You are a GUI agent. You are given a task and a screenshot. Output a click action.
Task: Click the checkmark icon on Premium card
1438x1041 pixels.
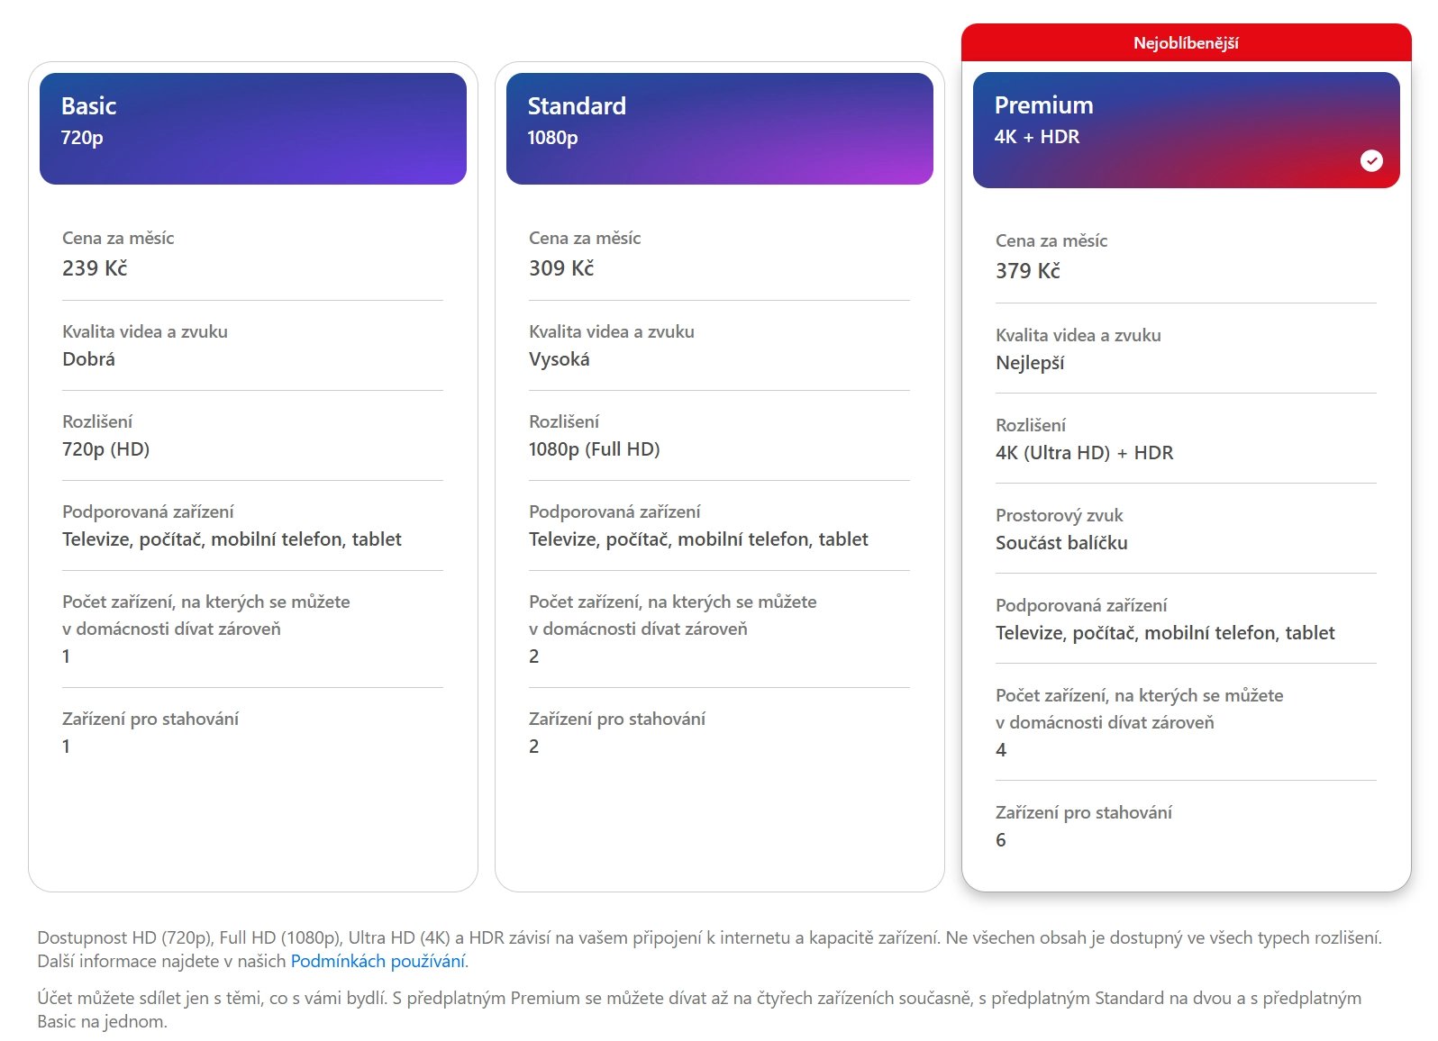pos(1371,160)
